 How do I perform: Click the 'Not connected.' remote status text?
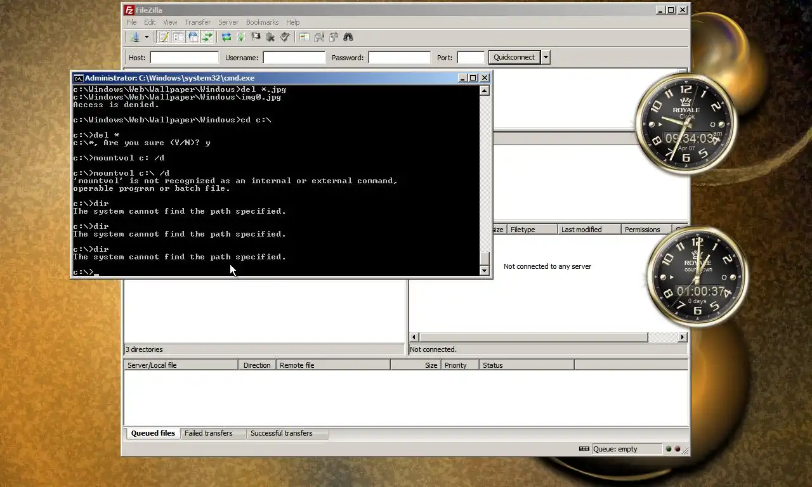[433, 349]
